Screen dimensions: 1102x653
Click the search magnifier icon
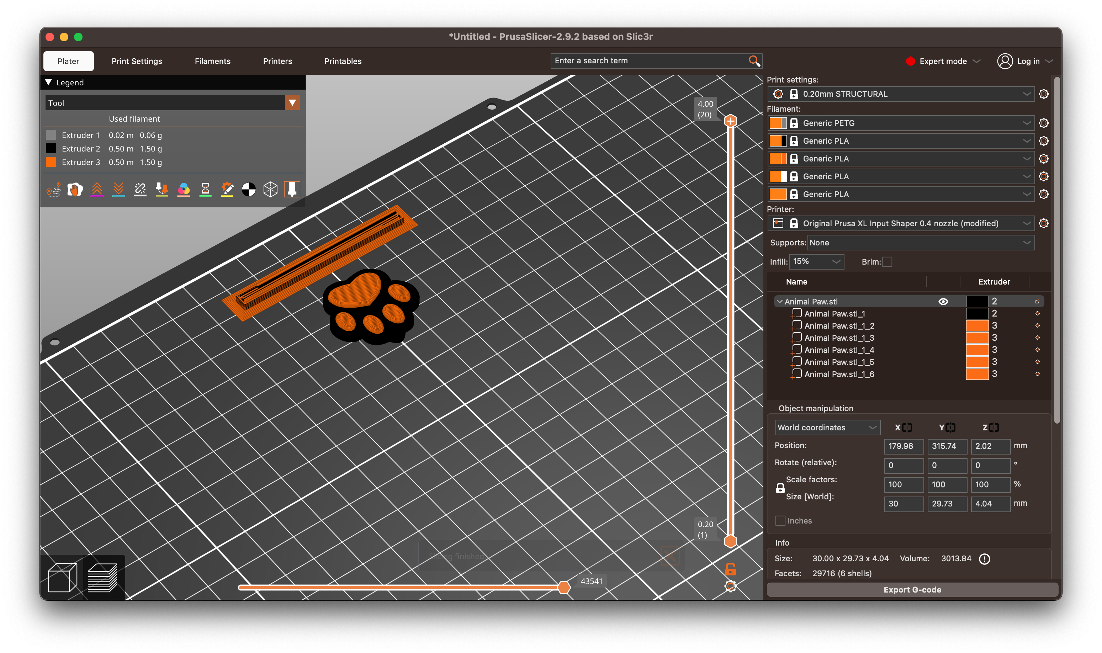[x=754, y=61]
